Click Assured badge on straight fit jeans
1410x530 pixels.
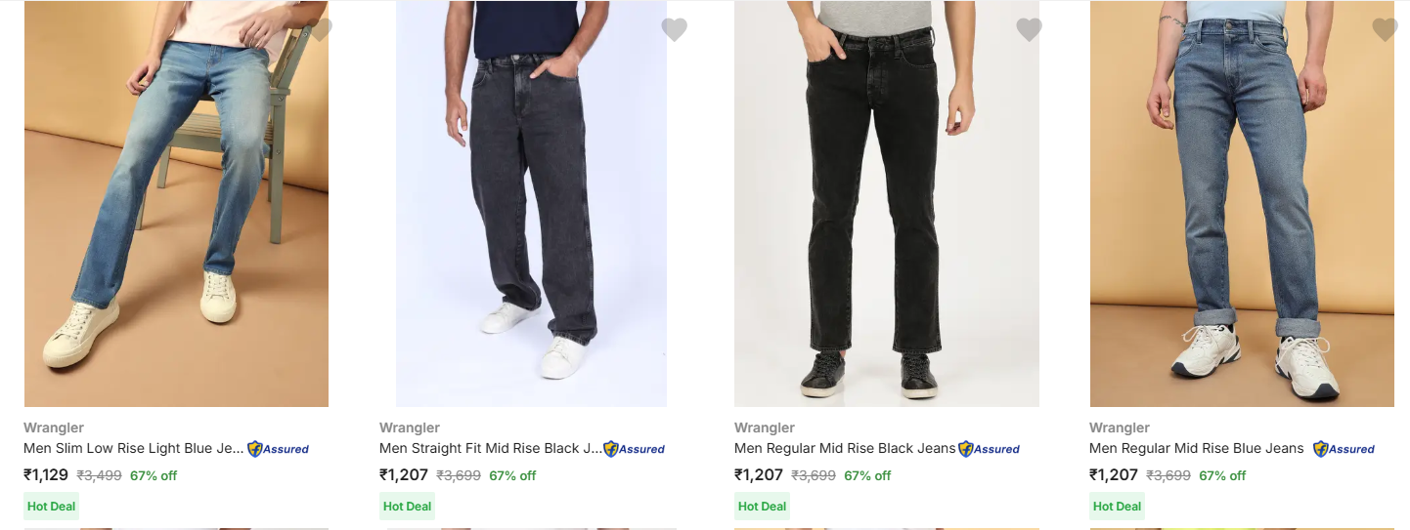635,450
